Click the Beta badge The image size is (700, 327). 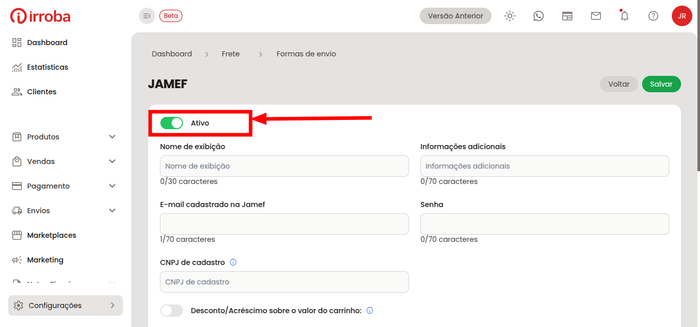pos(171,16)
